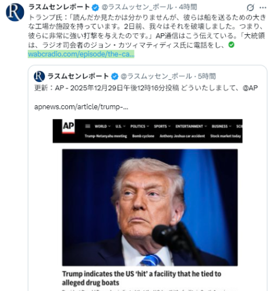Click the blue verified badge on the main post
The width and height of the screenshot is (273, 291).
tap(95, 8)
